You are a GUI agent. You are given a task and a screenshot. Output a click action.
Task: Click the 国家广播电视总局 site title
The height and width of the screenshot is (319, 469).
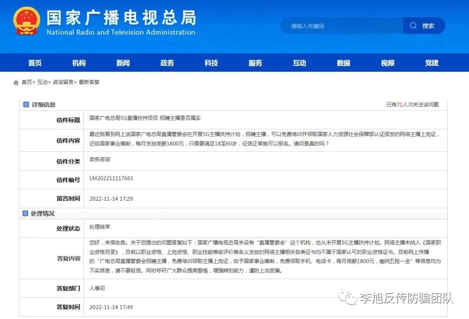[x=121, y=18]
